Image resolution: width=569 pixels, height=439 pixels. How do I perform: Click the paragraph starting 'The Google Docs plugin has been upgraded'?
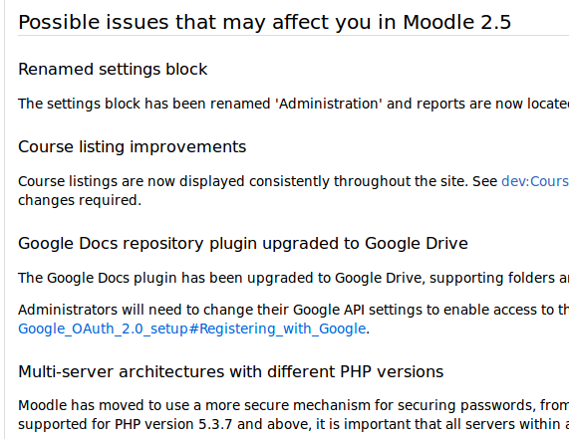(x=294, y=278)
